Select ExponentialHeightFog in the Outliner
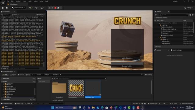 [x=169, y=29]
